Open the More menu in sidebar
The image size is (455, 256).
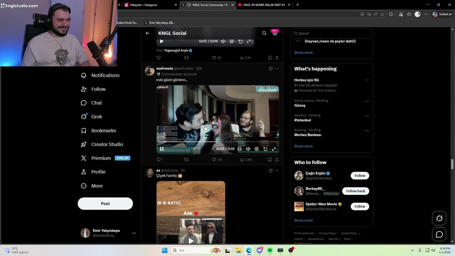pyautogui.click(x=92, y=186)
